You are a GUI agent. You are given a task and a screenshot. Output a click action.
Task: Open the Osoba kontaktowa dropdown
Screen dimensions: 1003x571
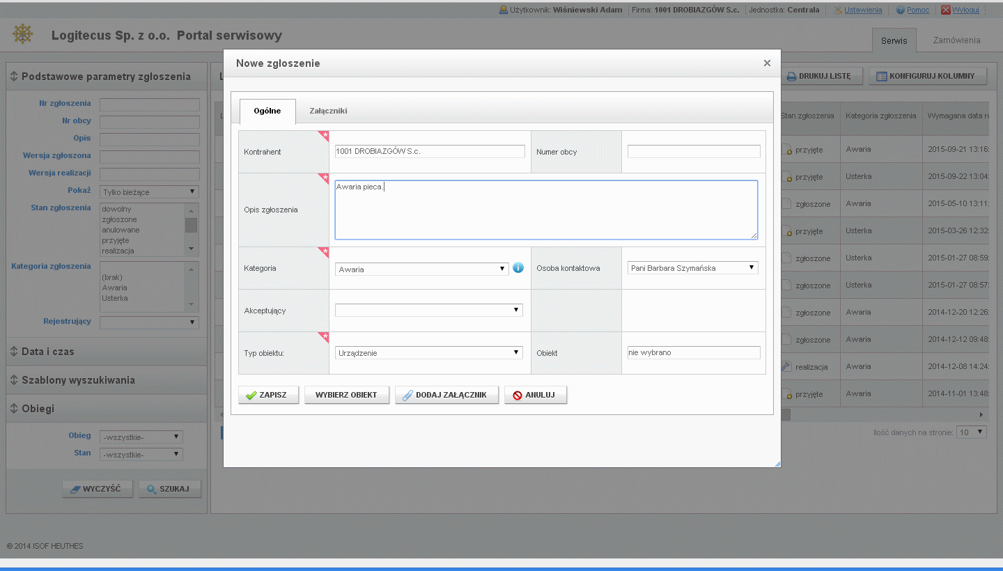point(693,267)
